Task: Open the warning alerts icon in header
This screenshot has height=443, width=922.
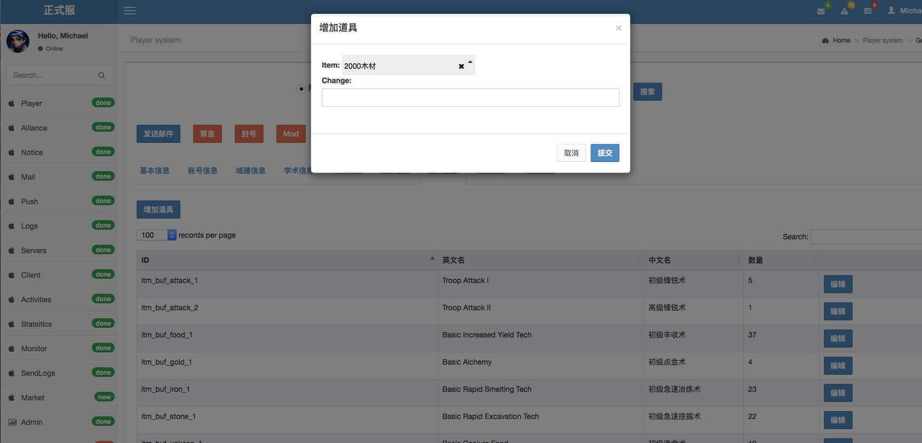Action: pyautogui.click(x=844, y=11)
